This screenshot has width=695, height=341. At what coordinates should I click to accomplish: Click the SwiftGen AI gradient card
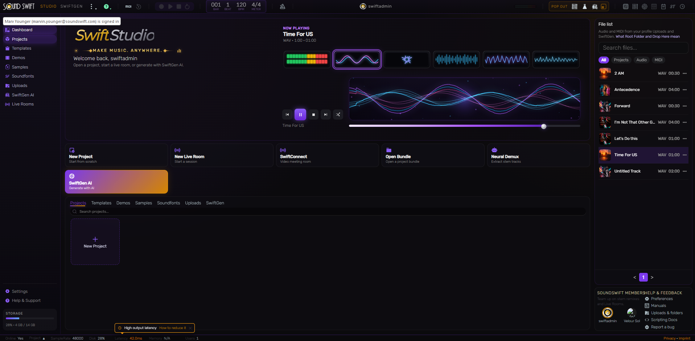coord(116,182)
